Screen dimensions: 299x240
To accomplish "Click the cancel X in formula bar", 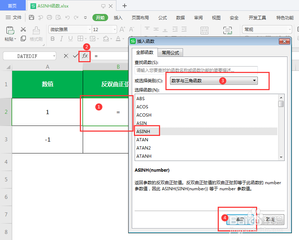I will point(66,56).
